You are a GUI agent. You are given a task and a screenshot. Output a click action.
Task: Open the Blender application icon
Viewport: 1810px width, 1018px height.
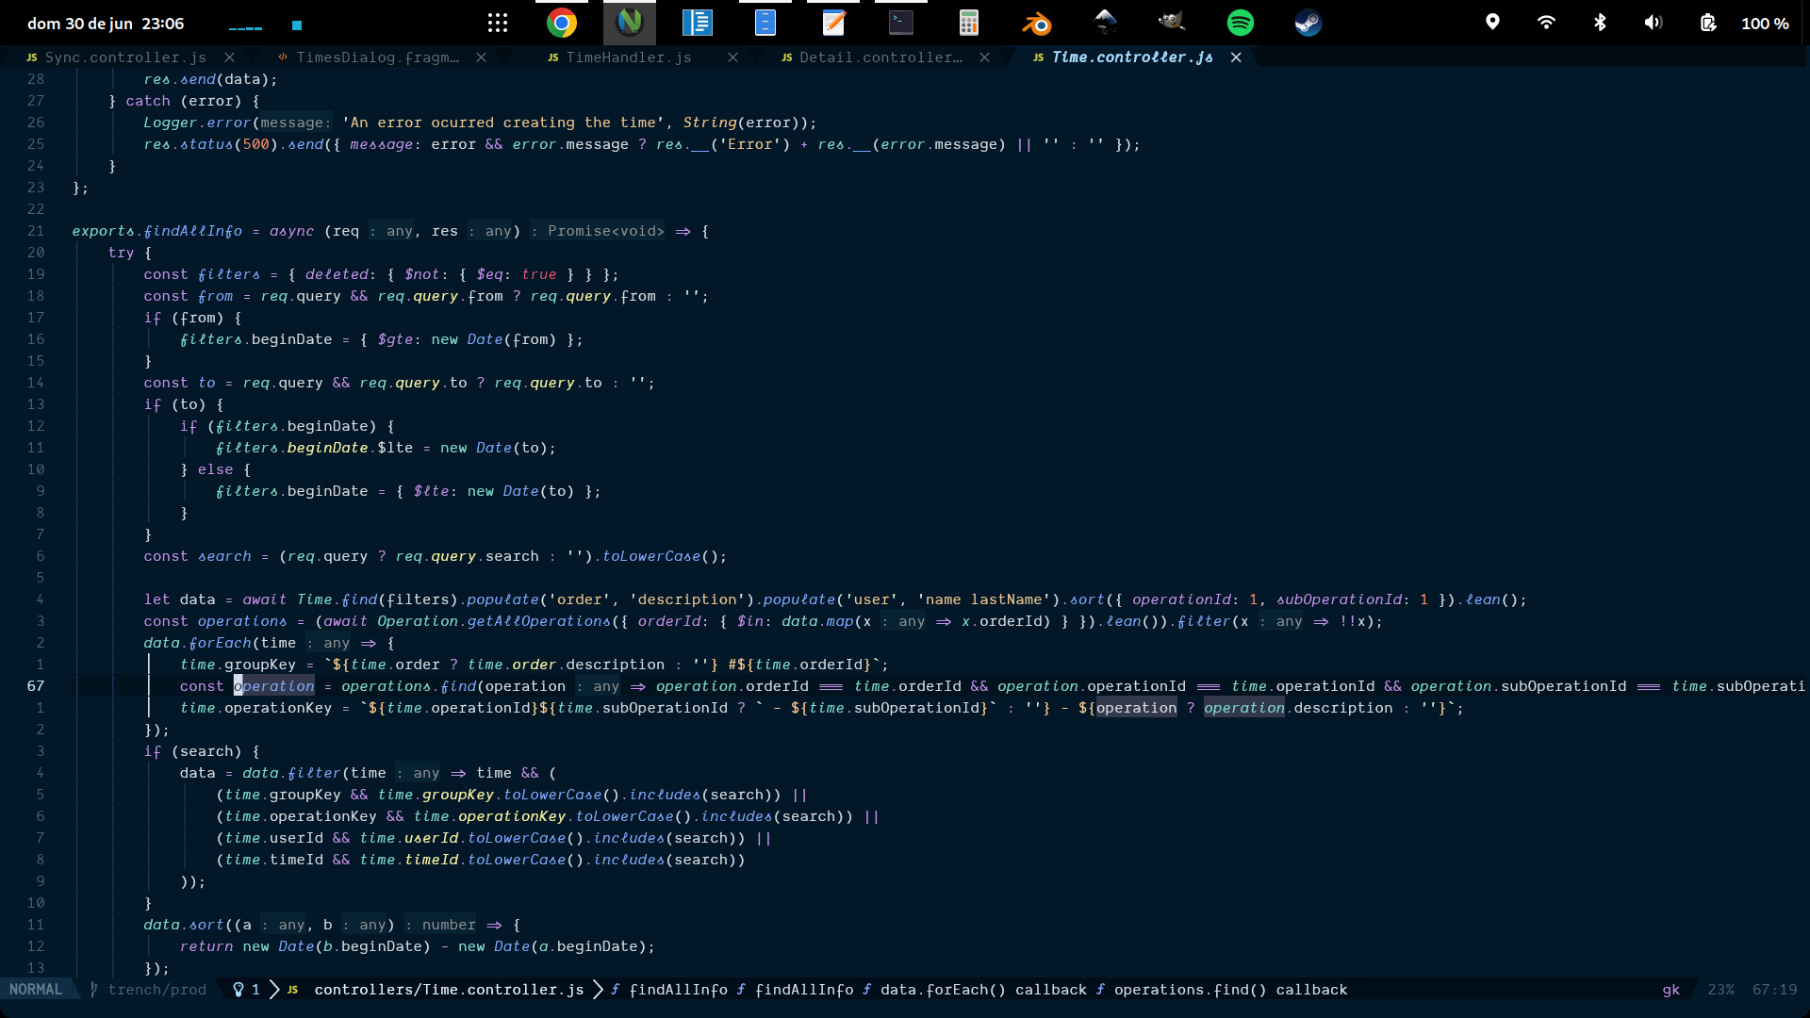(x=1037, y=23)
